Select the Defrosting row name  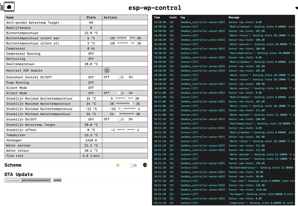(x=16, y=59)
